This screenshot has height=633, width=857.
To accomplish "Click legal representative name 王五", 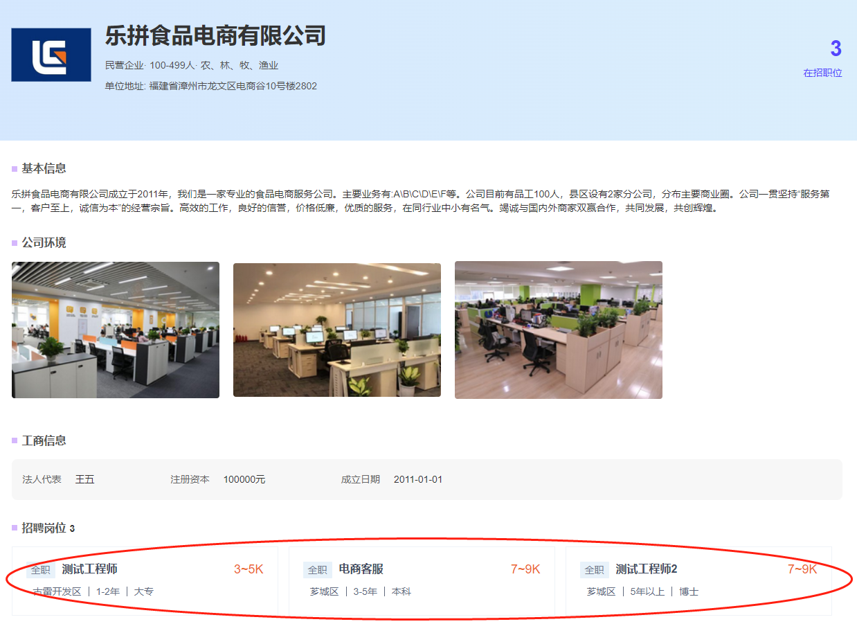I will click(x=85, y=479).
